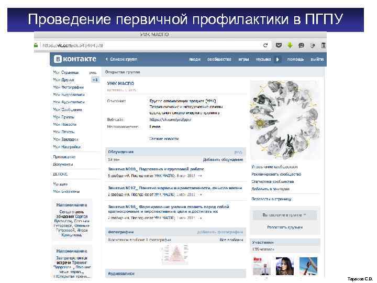Open discussion 'Занятие №00_ Подготовка к групповой работе'
Viewport: 377px width, 283px height.
[156, 169]
